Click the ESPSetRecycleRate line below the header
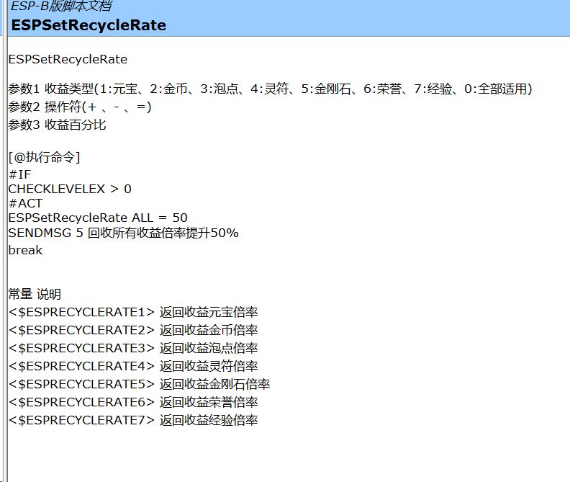570x482 pixels. pos(68,59)
